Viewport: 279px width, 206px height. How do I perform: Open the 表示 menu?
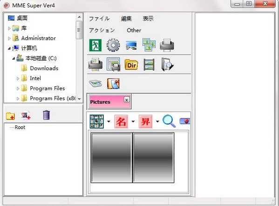click(148, 19)
